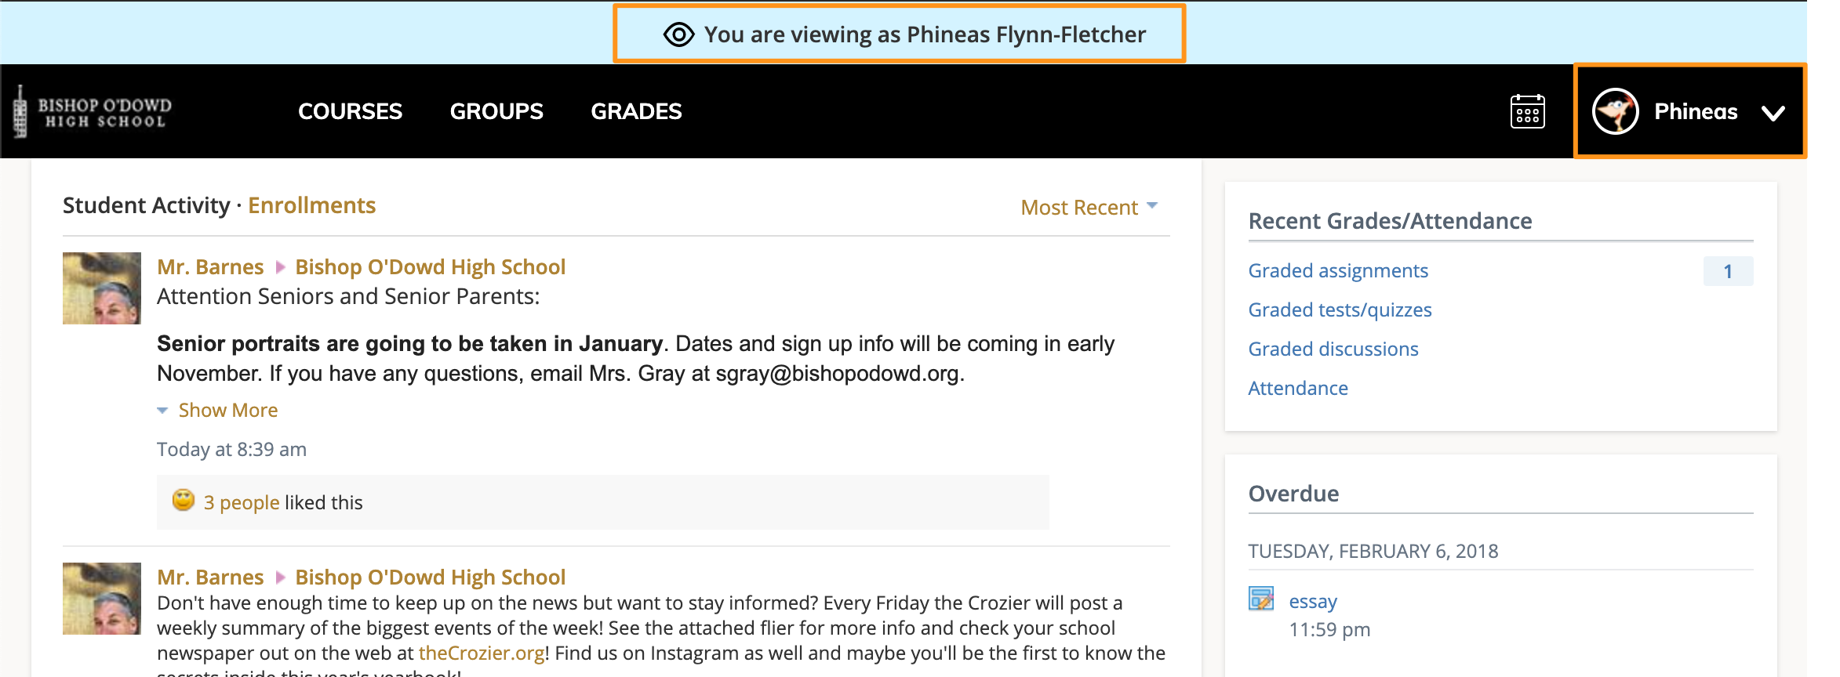Visit theCrozier.org link
This screenshot has width=1840, height=677.
tap(479, 652)
